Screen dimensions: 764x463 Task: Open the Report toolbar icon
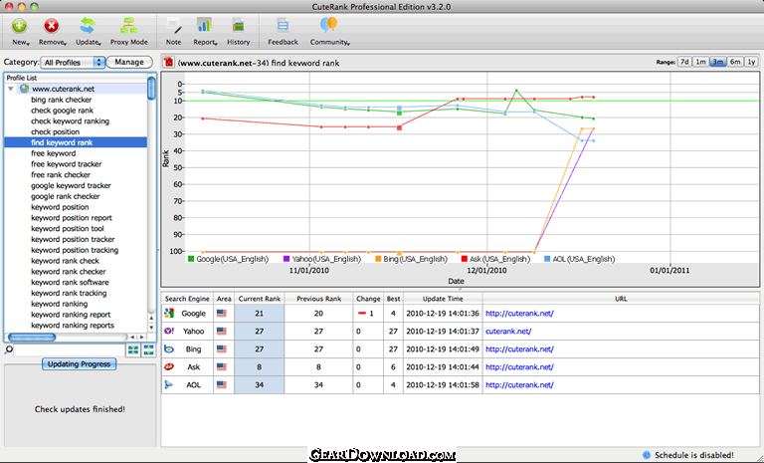point(204,26)
